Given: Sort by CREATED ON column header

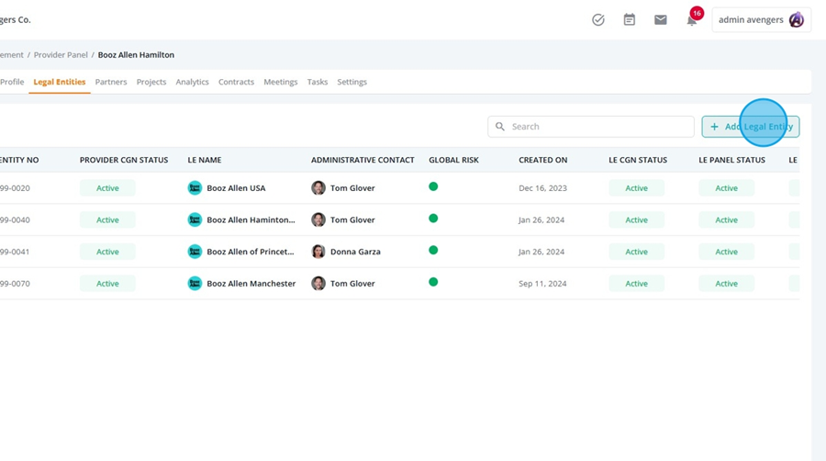Looking at the screenshot, I should (543, 160).
